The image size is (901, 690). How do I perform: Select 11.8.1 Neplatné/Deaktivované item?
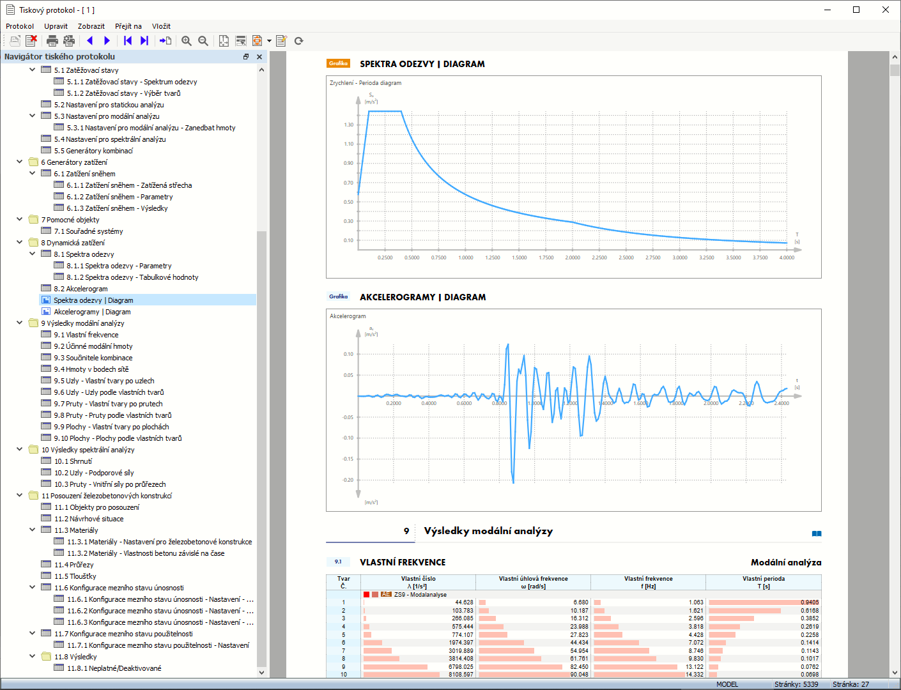[x=114, y=668]
